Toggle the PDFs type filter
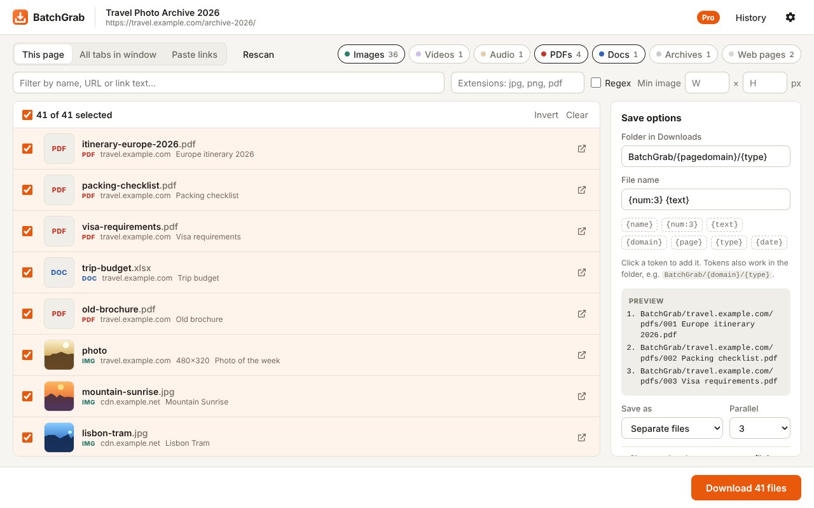Viewport: 814px width, 508px height. [561, 55]
